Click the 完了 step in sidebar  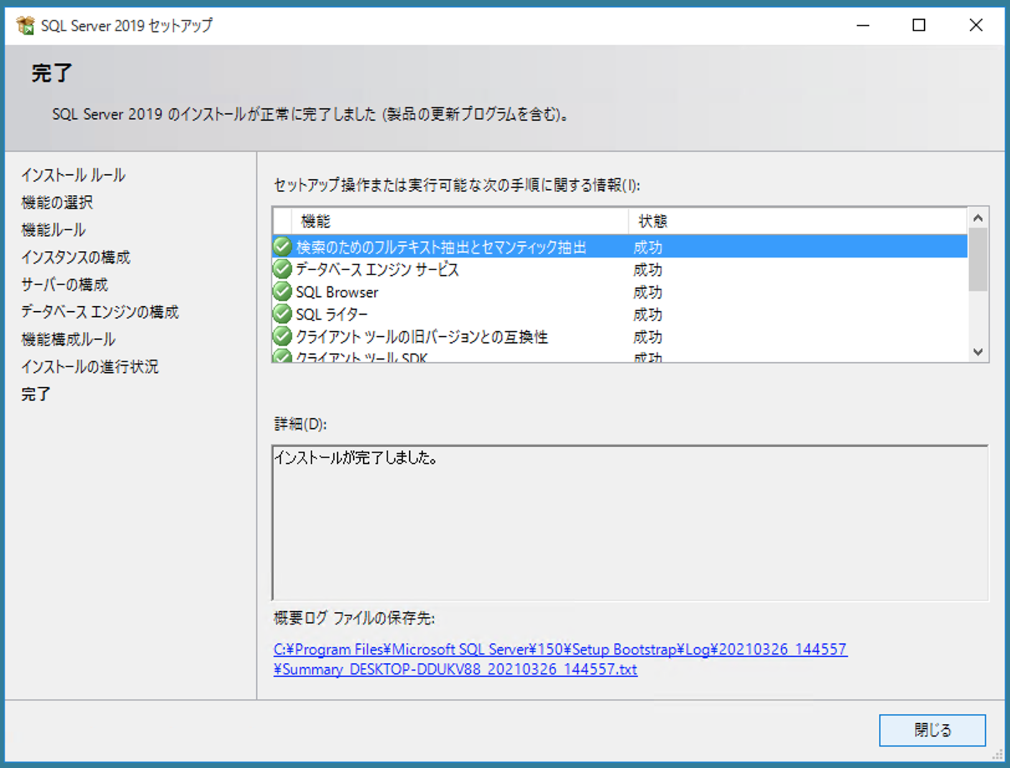click(x=35, y=394)
